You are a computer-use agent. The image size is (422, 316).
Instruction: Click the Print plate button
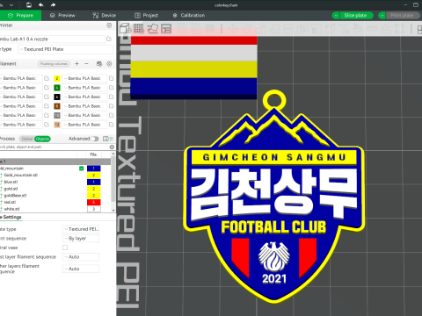pos(403,16)
